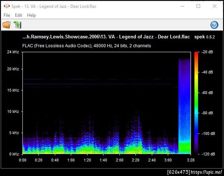
Task: Close the Spek window
Action: 215,6
